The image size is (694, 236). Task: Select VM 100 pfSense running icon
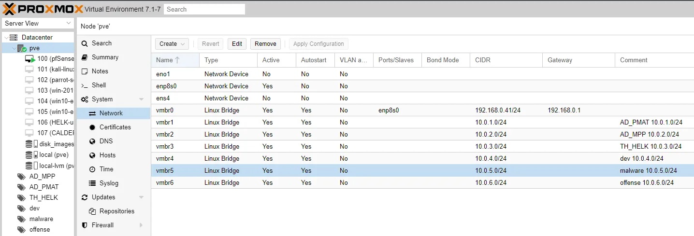(x=30, y=58)
